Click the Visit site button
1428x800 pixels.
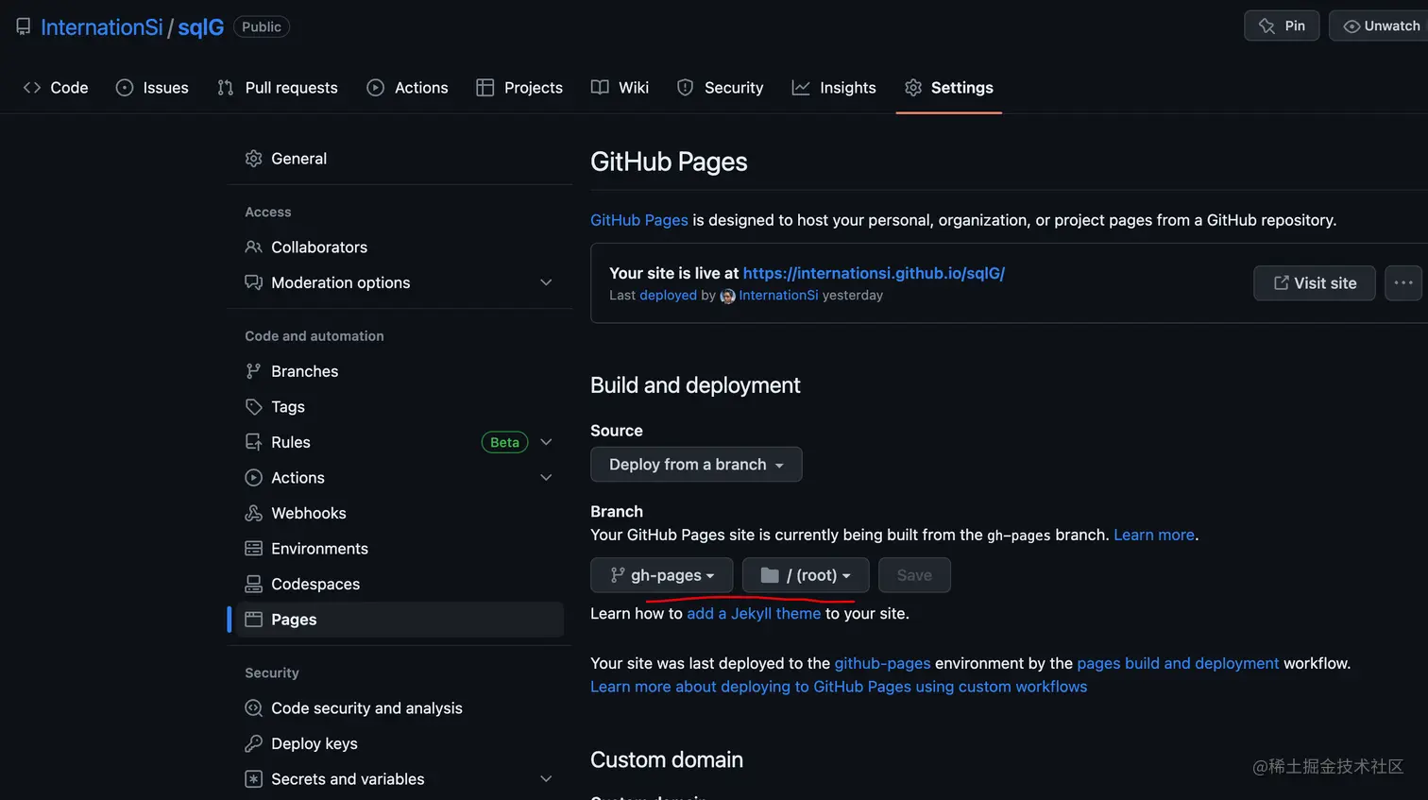(x=1314, y=282)
